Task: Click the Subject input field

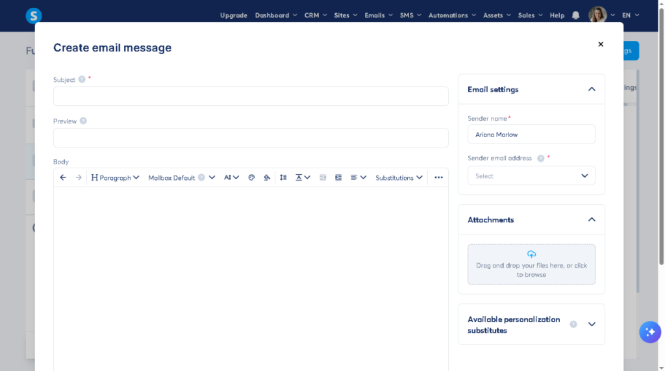Action: (x=251, y=96)
